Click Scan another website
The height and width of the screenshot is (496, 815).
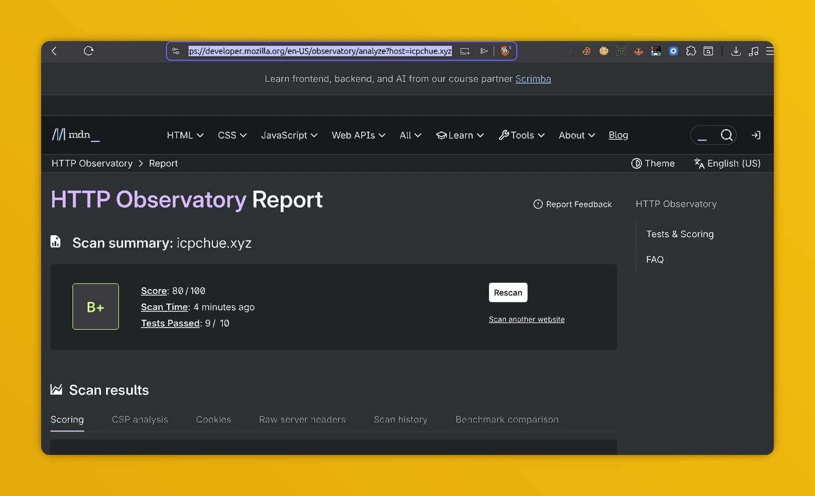coord(527,319)
